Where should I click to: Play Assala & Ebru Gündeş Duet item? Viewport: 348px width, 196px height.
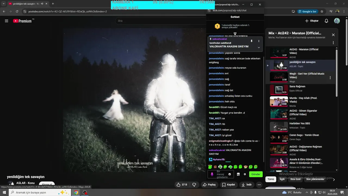300,163
